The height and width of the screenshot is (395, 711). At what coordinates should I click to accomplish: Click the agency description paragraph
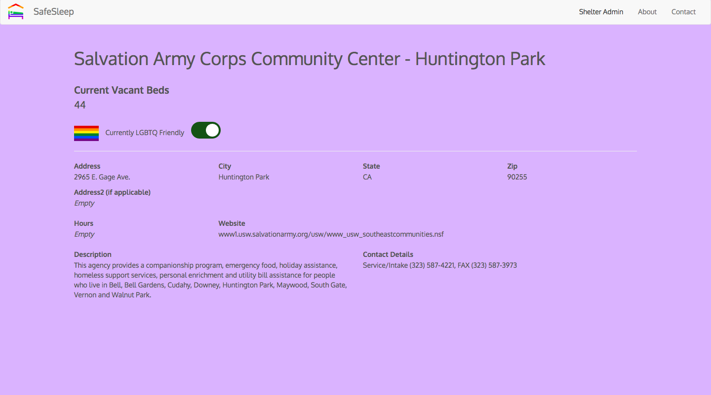point(211,280)
